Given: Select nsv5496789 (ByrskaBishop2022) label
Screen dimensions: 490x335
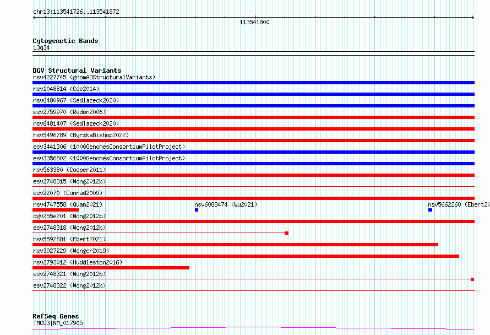Looking at the screenshot, I should point(81,135).
